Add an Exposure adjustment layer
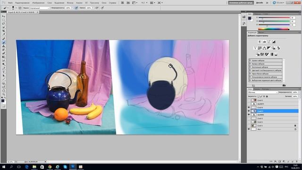 274,42
